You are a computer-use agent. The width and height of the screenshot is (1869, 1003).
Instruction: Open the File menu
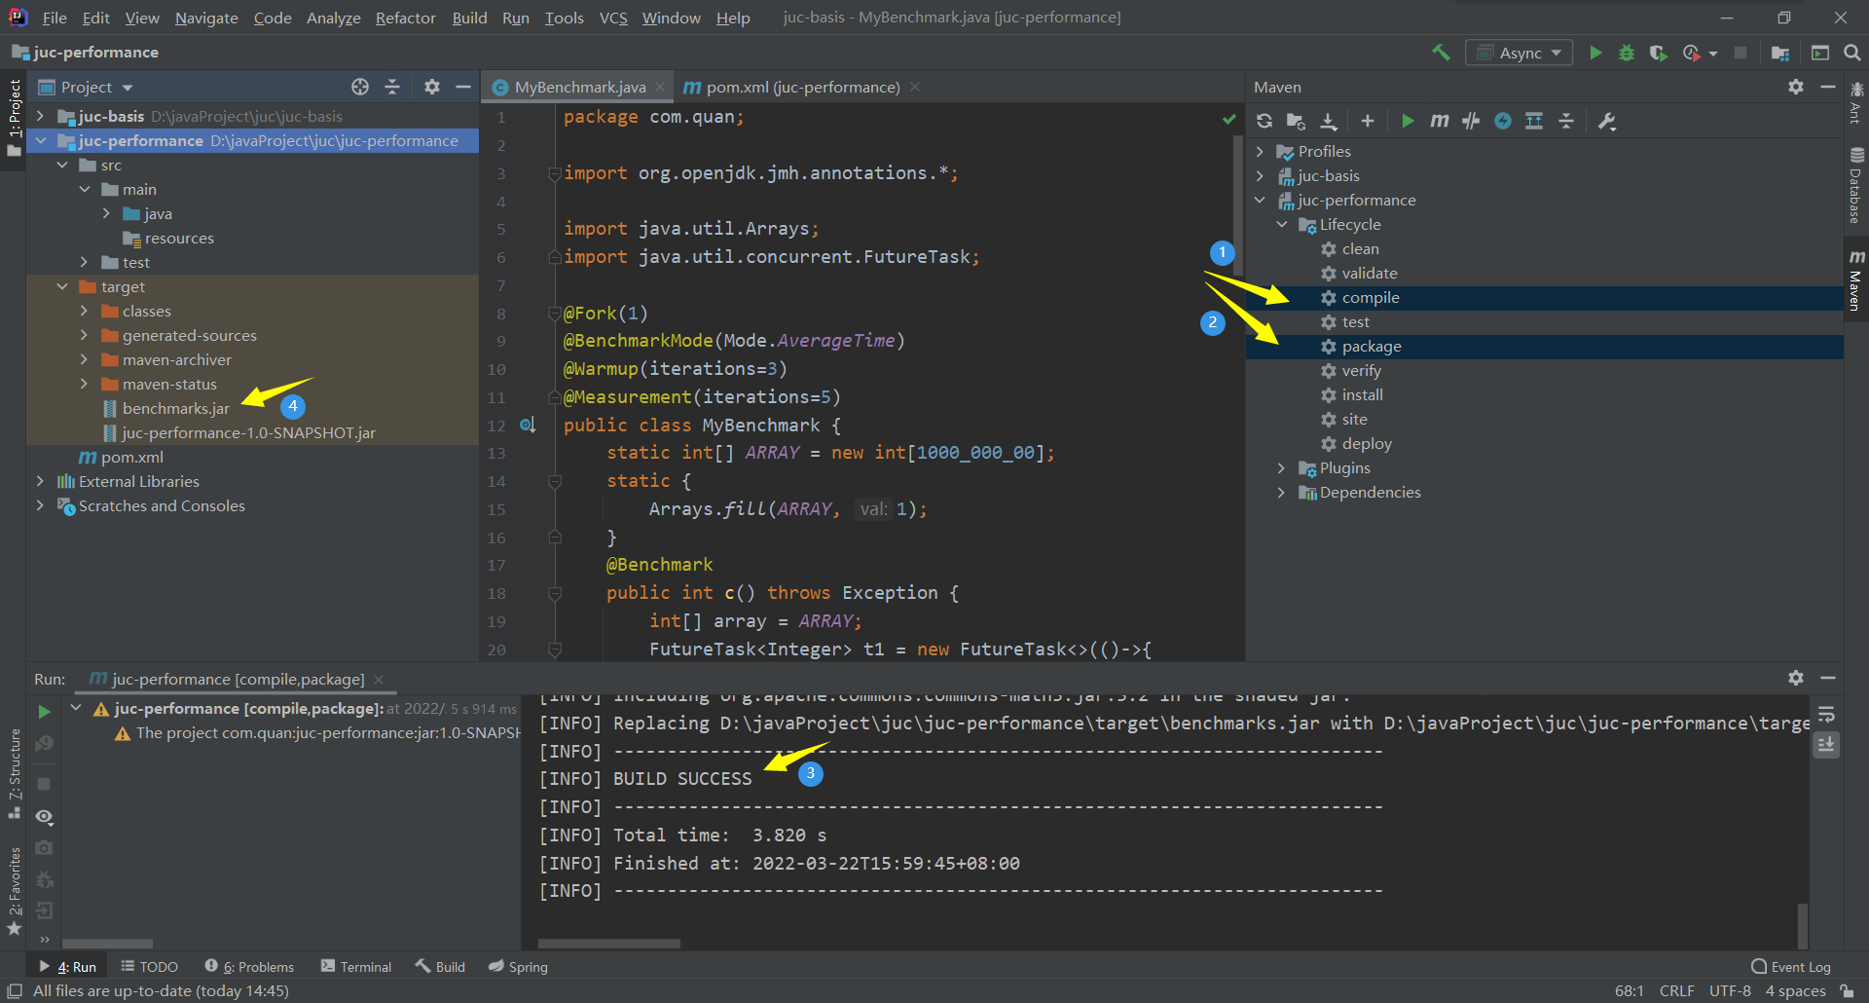[55, 18]
